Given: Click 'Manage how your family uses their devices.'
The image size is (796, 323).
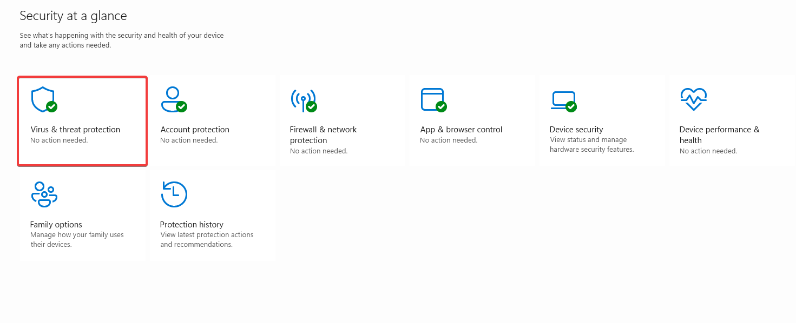Looking at the screenshot, I should (x=77, y=240).
